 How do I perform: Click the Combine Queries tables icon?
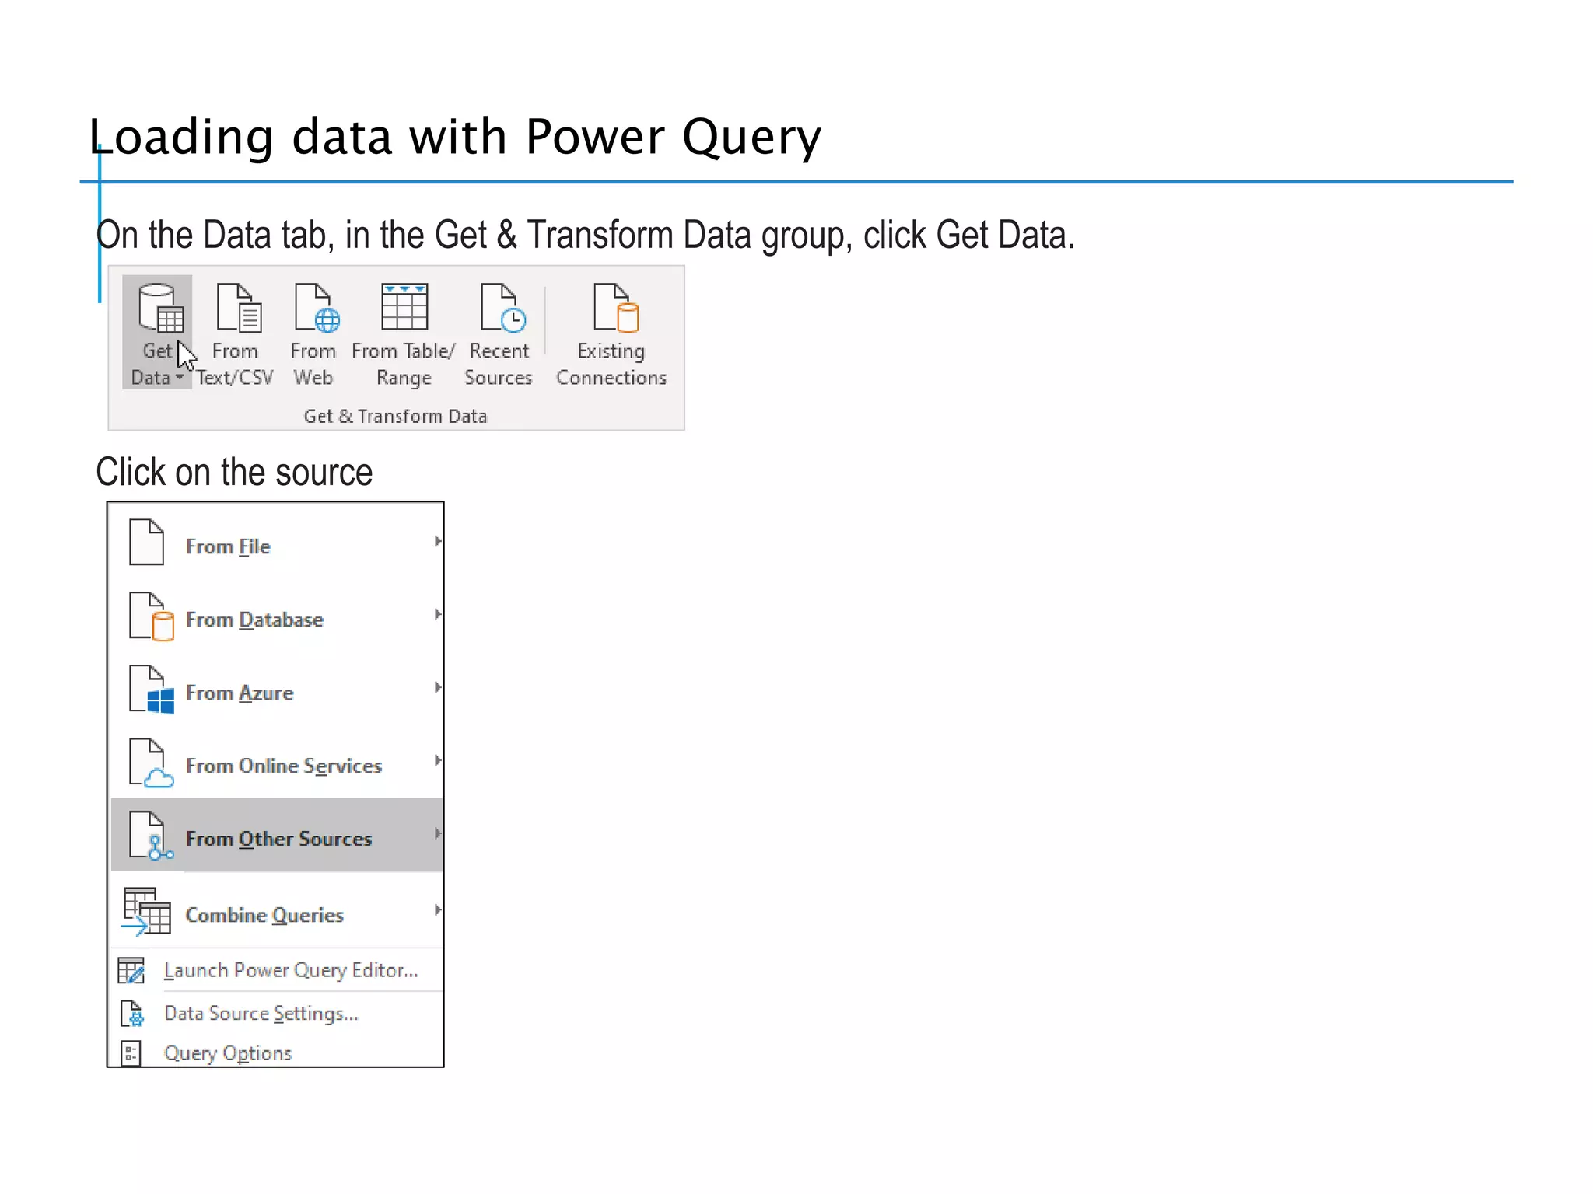pyautogui.click(x=146, y=911)
